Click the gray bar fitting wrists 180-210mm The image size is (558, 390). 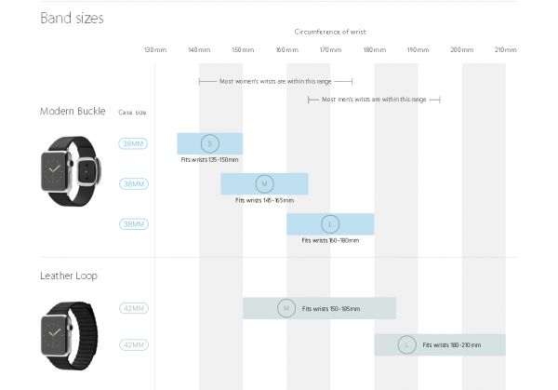(440, 344)
